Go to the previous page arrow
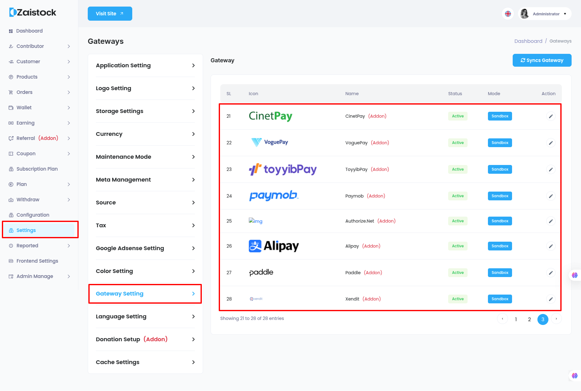 pos(502,319)
